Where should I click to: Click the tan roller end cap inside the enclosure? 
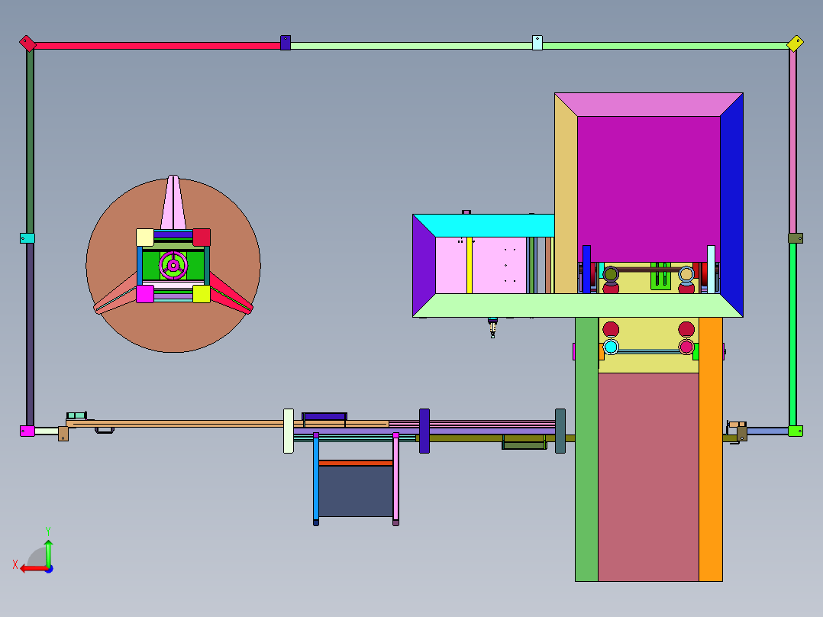pyautogui.click(x=686, y=274)
